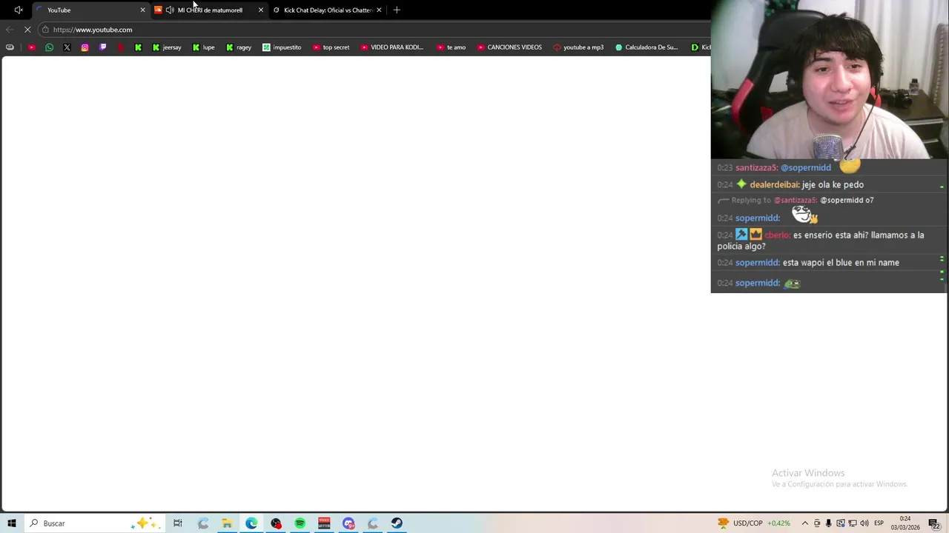Viewport: 949px width, 533px height.
Task: Open Discord from the taskbar
Action: click(x=348, y=523)
